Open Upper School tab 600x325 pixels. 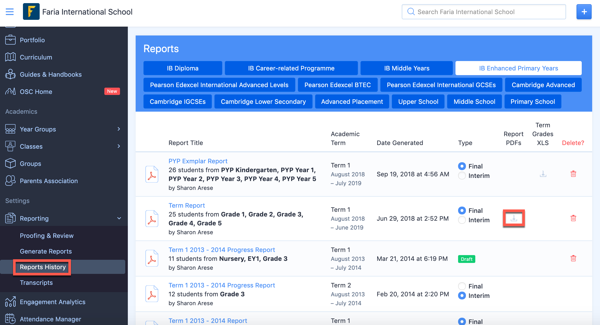(x=418, y=101)
